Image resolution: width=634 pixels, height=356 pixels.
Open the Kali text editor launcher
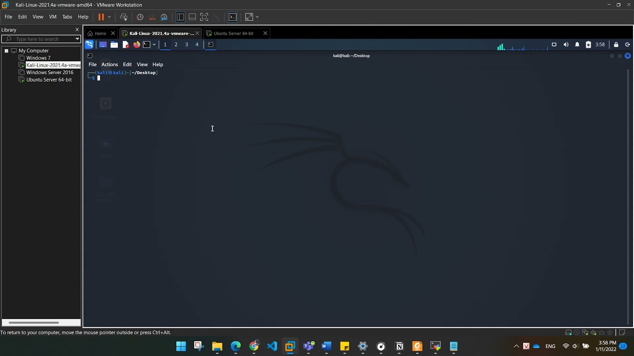click(125, 44)
